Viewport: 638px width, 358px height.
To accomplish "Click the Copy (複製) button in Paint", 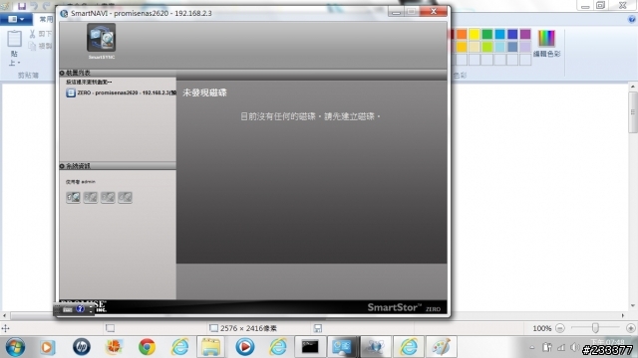I will (x=41, y=46).
